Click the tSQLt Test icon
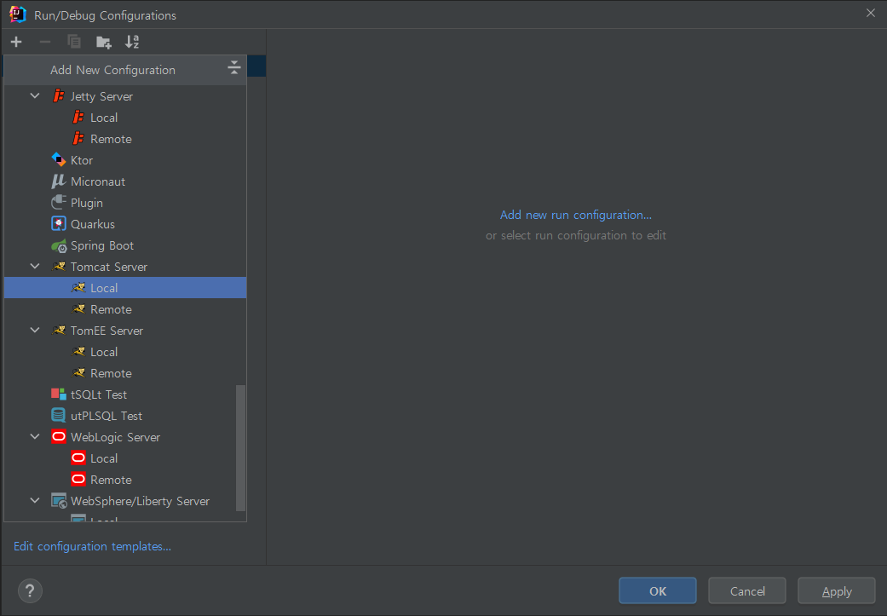This screenshot has width=887, height=616. click(x=58, y=394)
